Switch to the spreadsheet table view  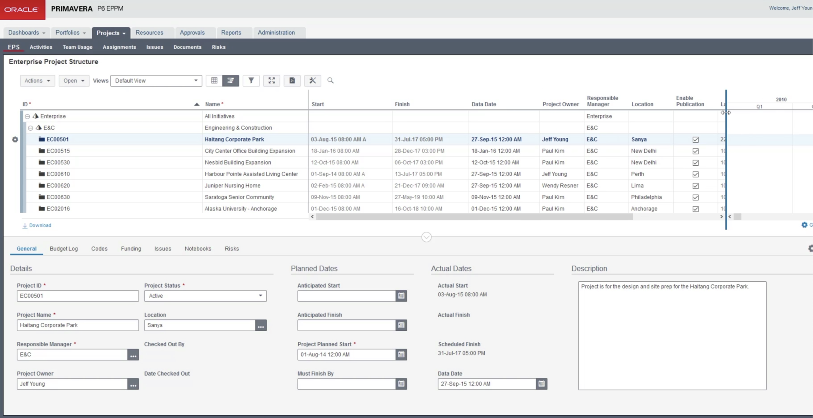(x=214, y=80)
